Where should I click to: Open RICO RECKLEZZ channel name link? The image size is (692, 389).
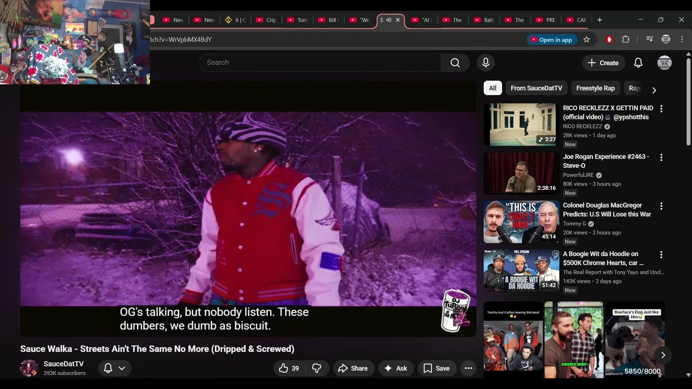[x=582, y=126]
